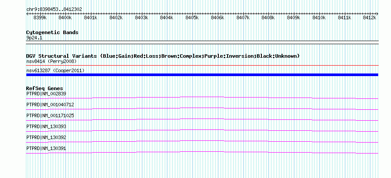This screenshot has height=178, width=391.
Task: Select transcript PTPRD|NM_130391 label
Action: tap(46, 148)
